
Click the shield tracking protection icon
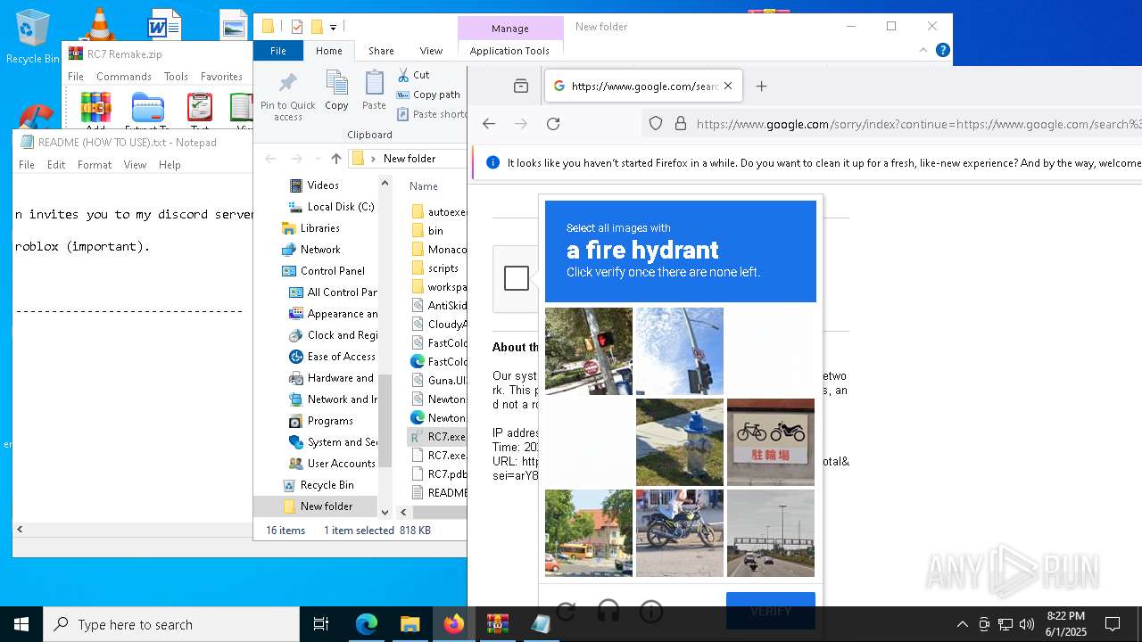[x=656, y=124]
